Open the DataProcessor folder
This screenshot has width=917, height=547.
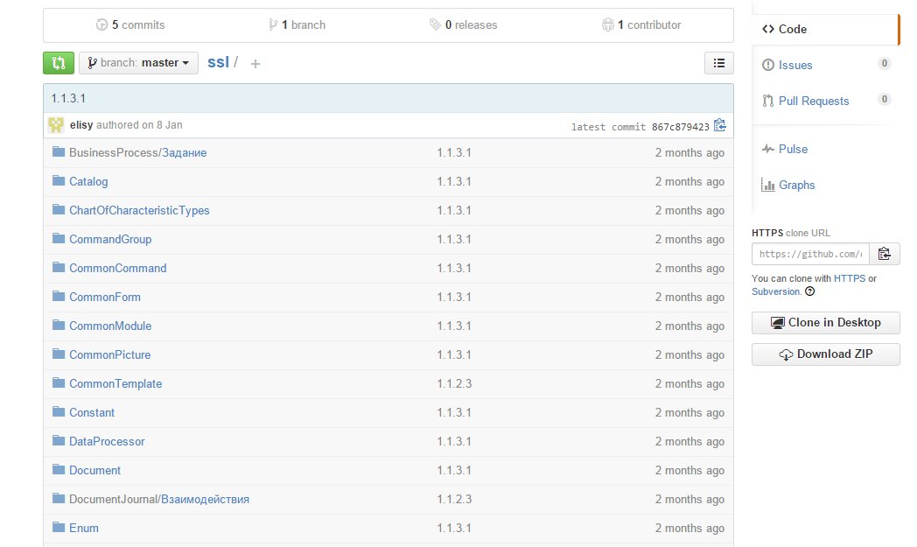click(x=107, y=442)
